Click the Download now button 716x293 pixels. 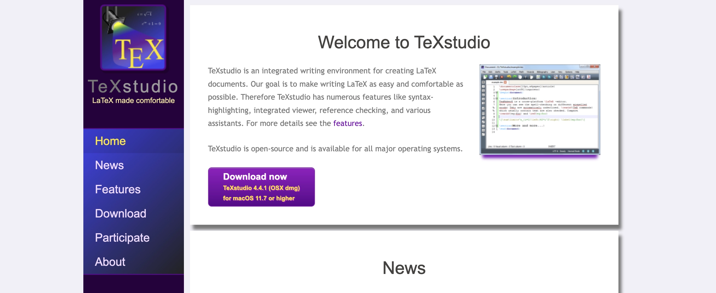[x=262, y=187]
